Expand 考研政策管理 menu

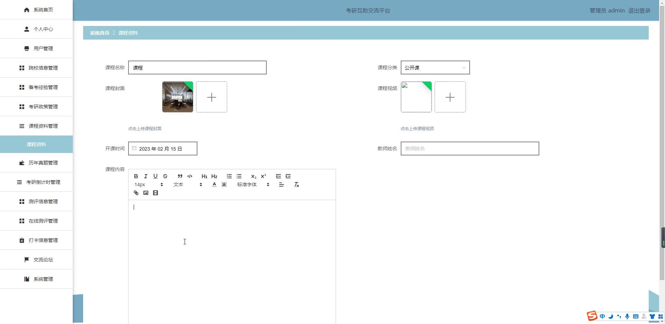coord(36,107)
